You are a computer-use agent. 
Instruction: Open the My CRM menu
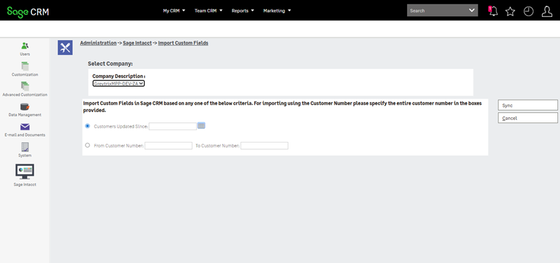[174, 10]
